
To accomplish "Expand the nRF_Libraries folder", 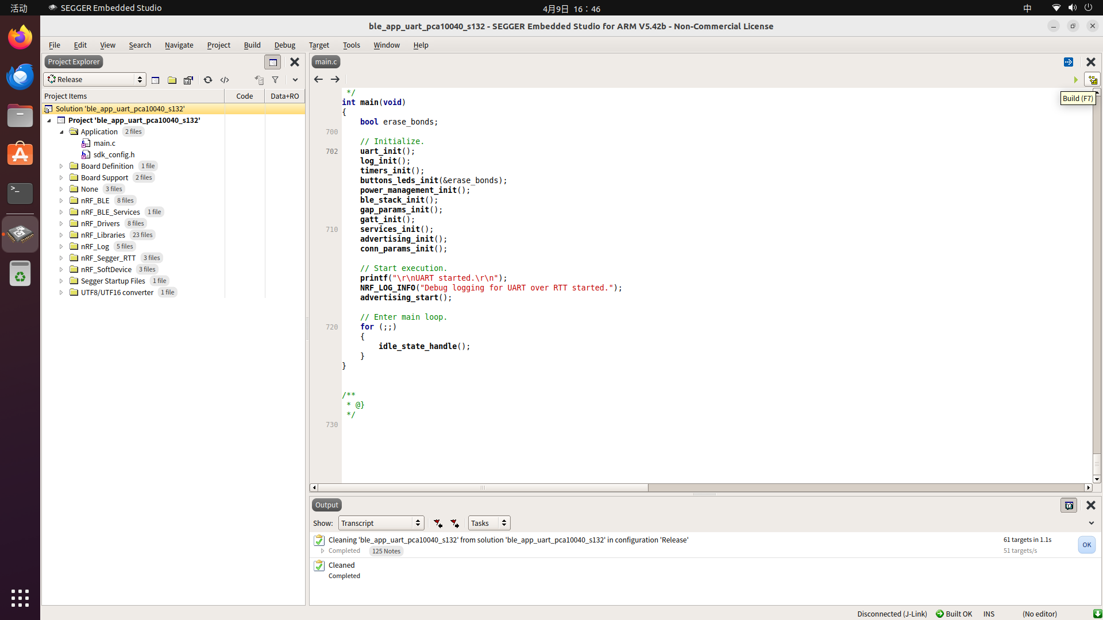I will (x=61, y=235).
